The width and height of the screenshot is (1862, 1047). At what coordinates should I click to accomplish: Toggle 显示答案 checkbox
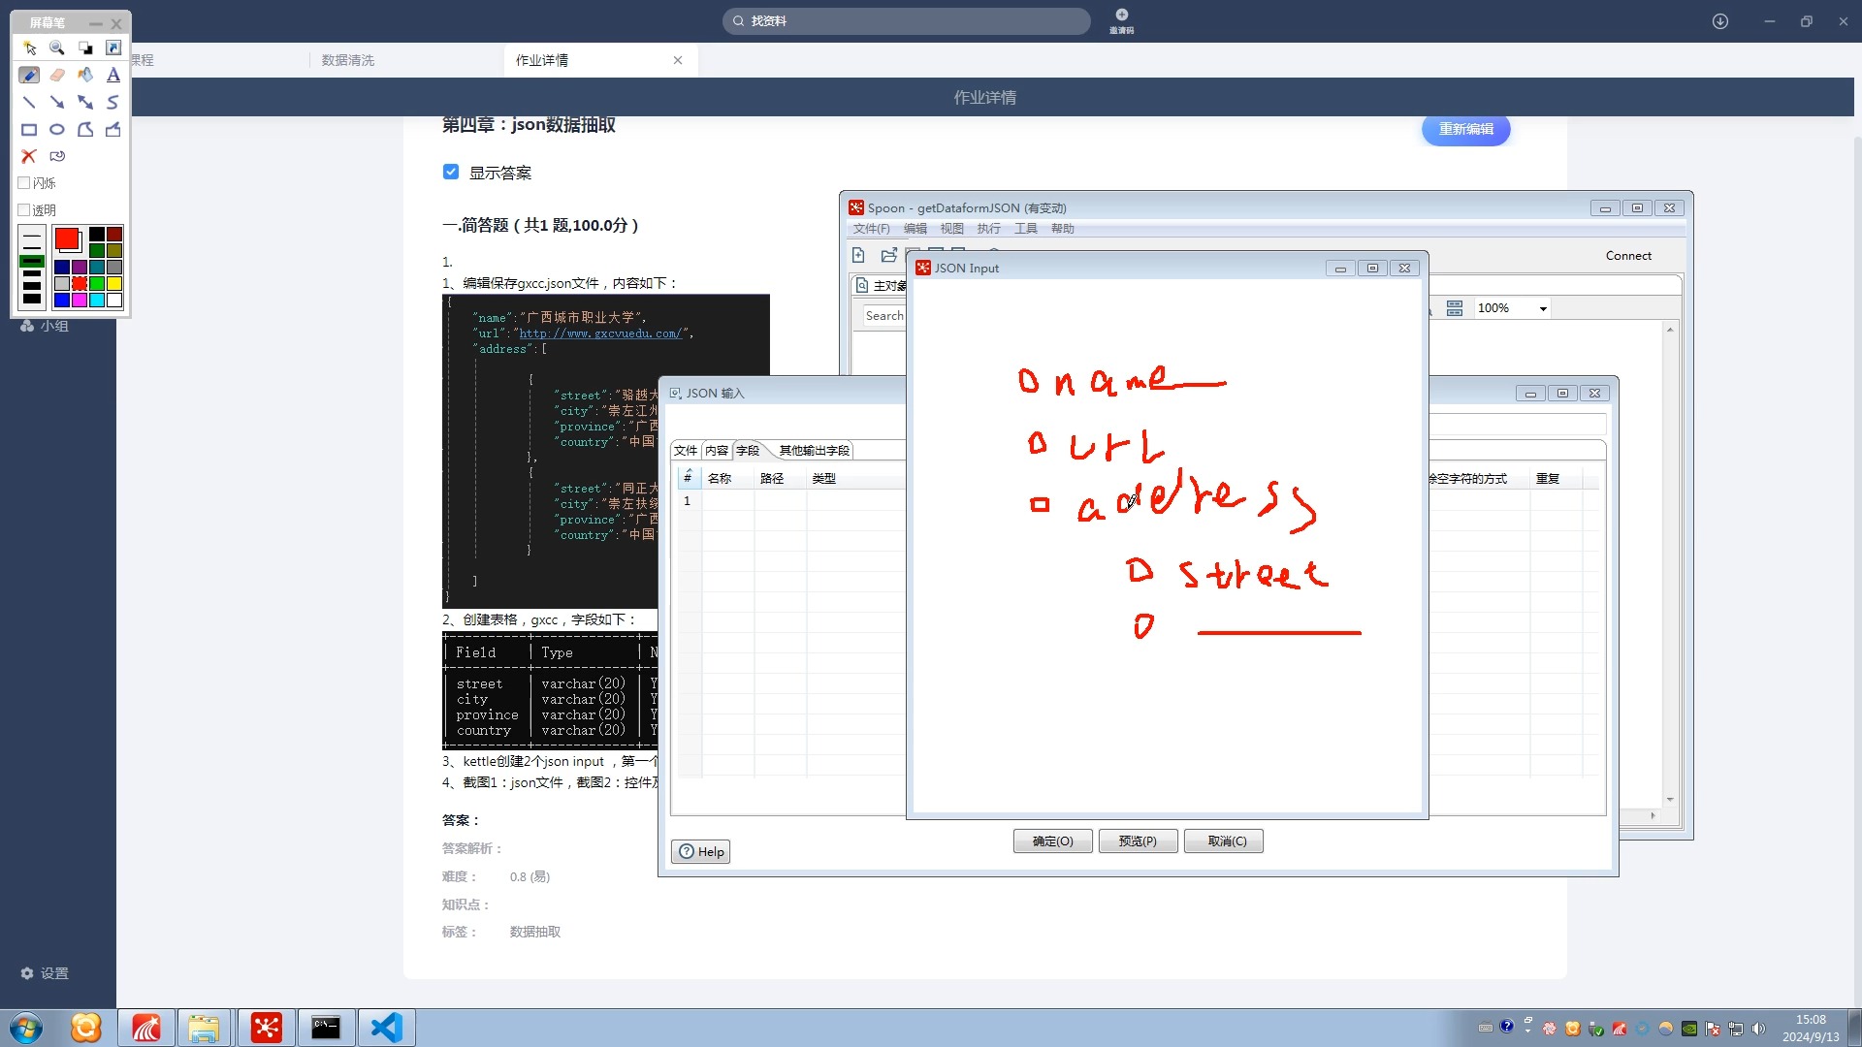coord(450,173)
